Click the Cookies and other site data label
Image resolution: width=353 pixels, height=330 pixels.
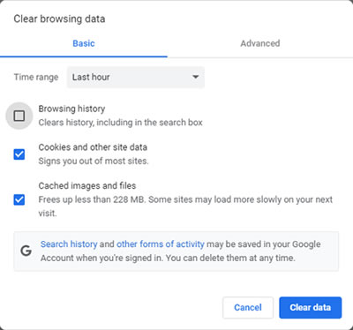pyautogui.click(x=93, y=147)
